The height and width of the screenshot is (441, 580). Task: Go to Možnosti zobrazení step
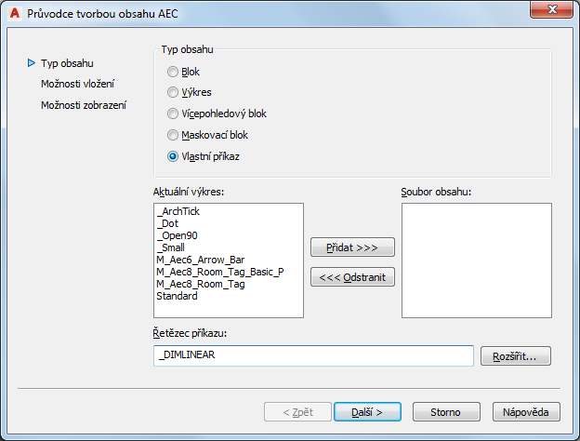[x=84, y=105]
